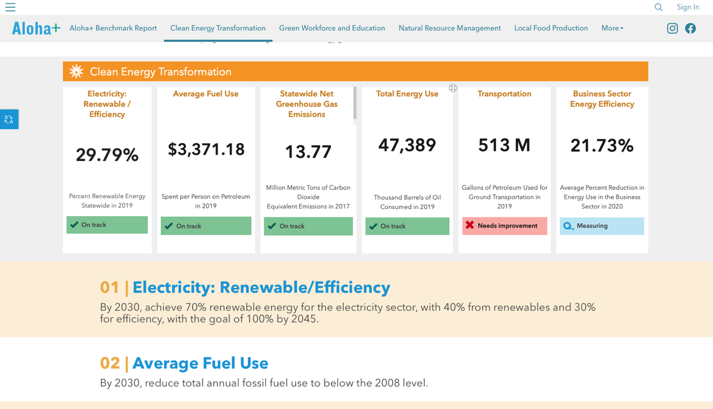Click the search magnifier icon
The height and width of the screenshot is (409, 713).
[x=658, y=7]
